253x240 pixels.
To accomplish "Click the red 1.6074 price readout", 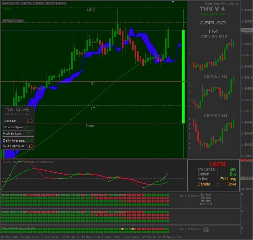I will tap(217, 164).
